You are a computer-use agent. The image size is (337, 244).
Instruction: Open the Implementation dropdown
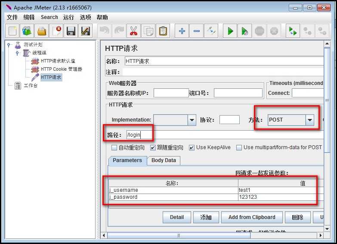pos(192,120)
